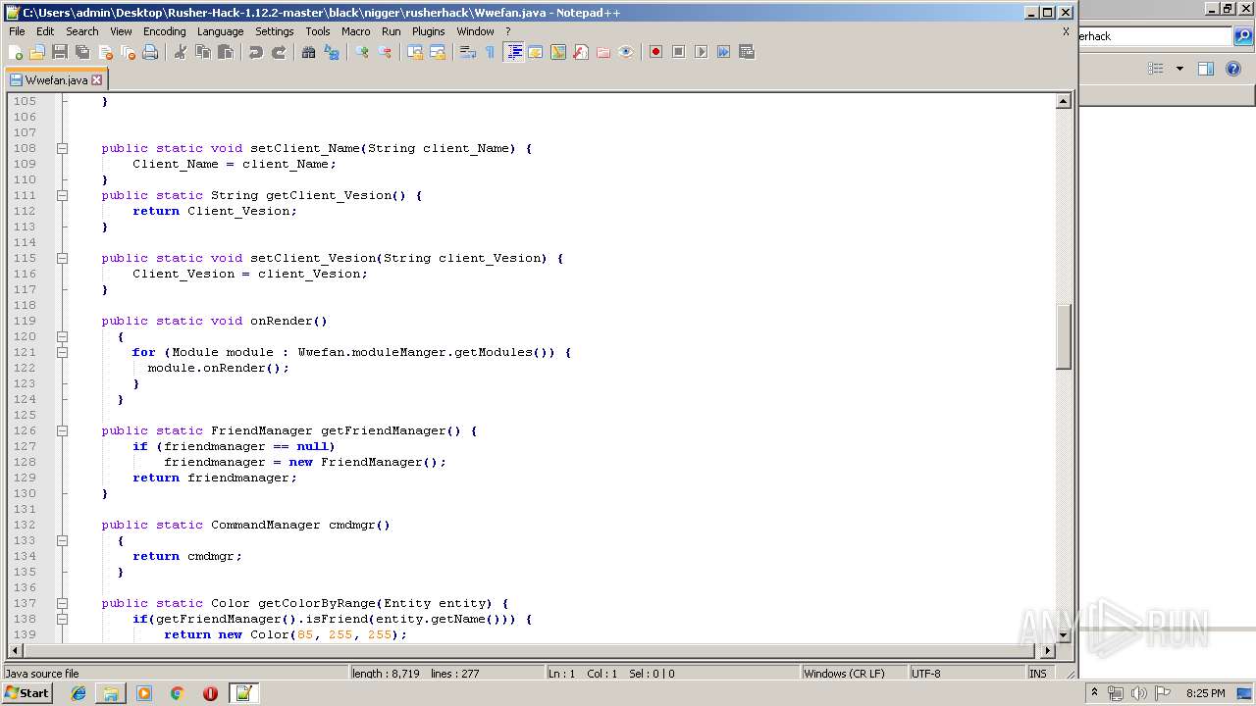
Task: Open the Function List panel
Action: pyautogui.click(x=581, y=52)
